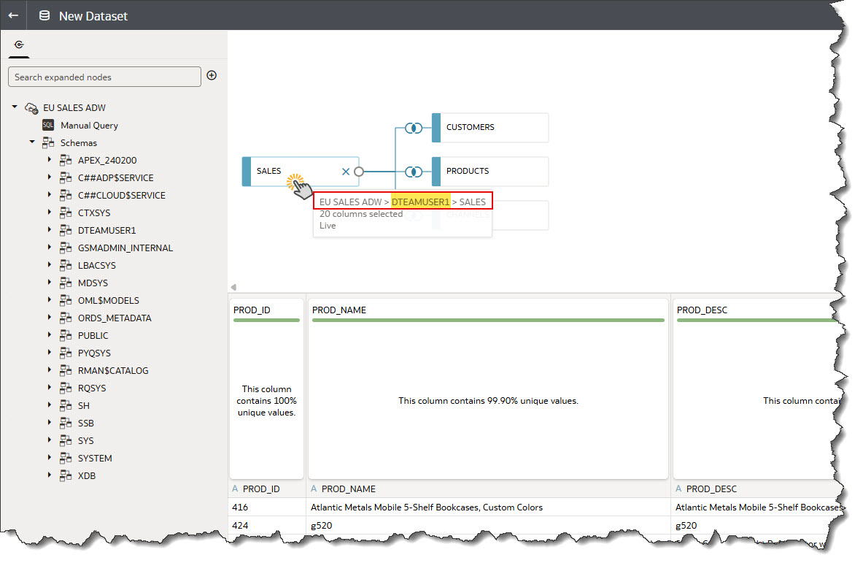Click the cell with value 424
The height and width of the screenshot is (563, 863).
(266, 526)
